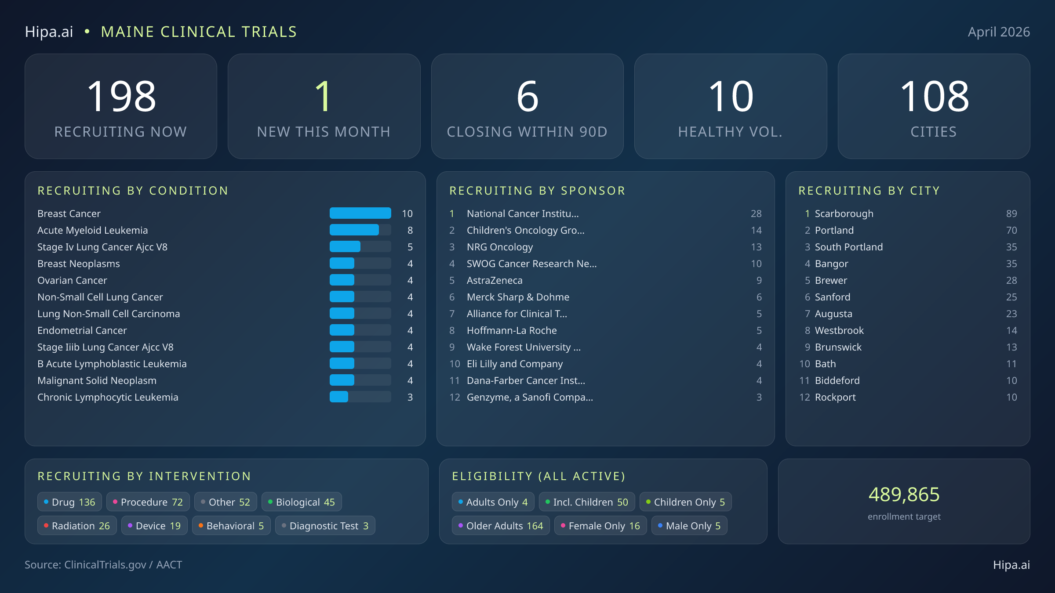Select the Biological 45 chip

tap(302, 502)
